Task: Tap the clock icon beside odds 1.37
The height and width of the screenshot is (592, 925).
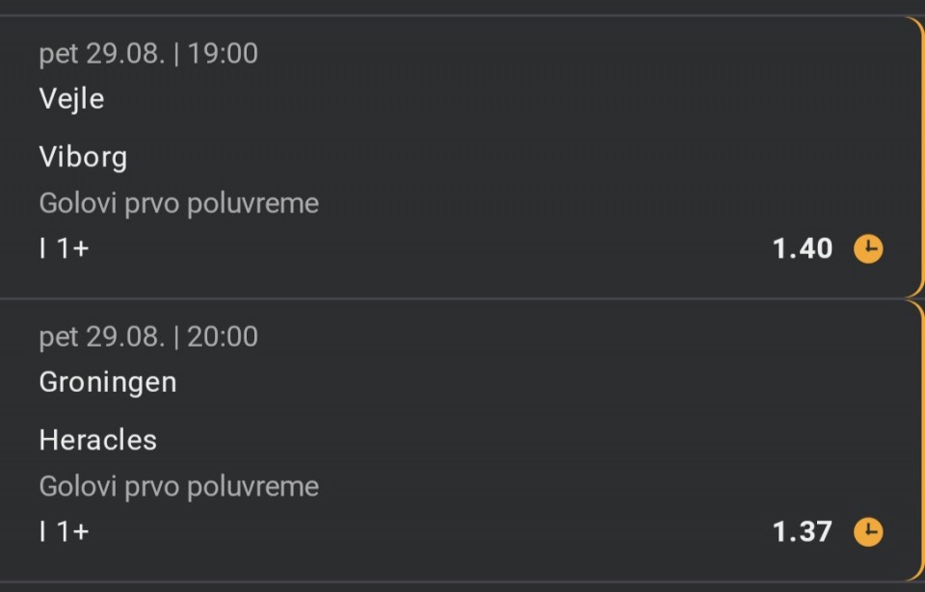Action: pos(868,532)
